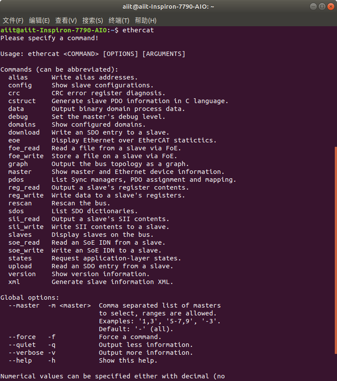Click the 'xml' command entry
The width and height of the screenshot is (337, 381).
click(x=14, y=282)
